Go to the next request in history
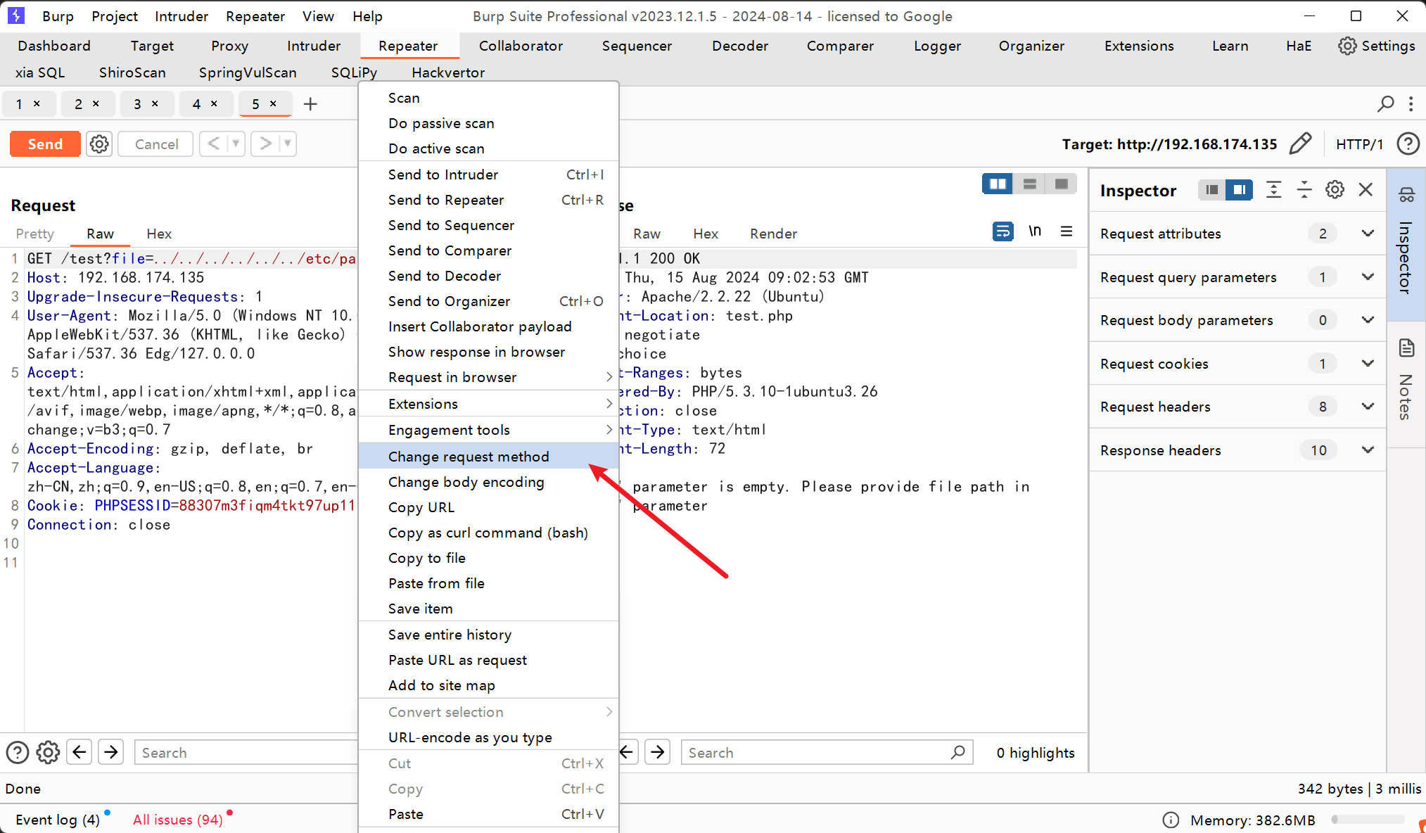Viewport: 1426px width, 833px height. click(265, 144)
